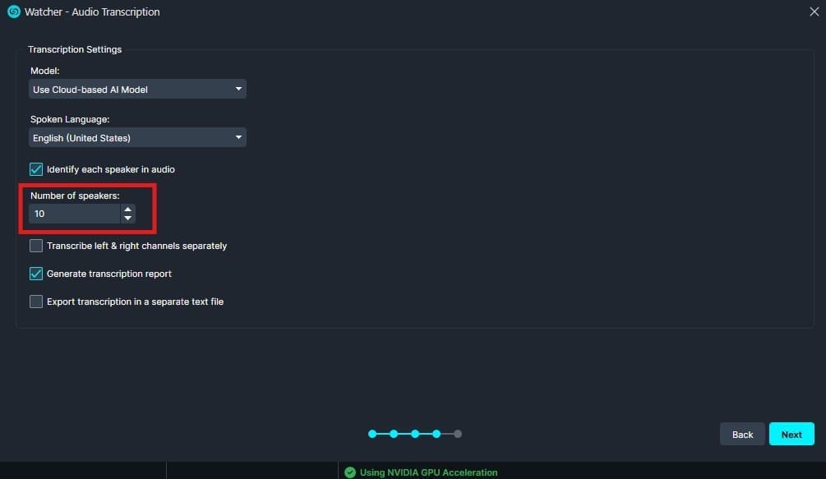Select the third wizard progress dot
This screenshot has width=826, height=479.
415,434
